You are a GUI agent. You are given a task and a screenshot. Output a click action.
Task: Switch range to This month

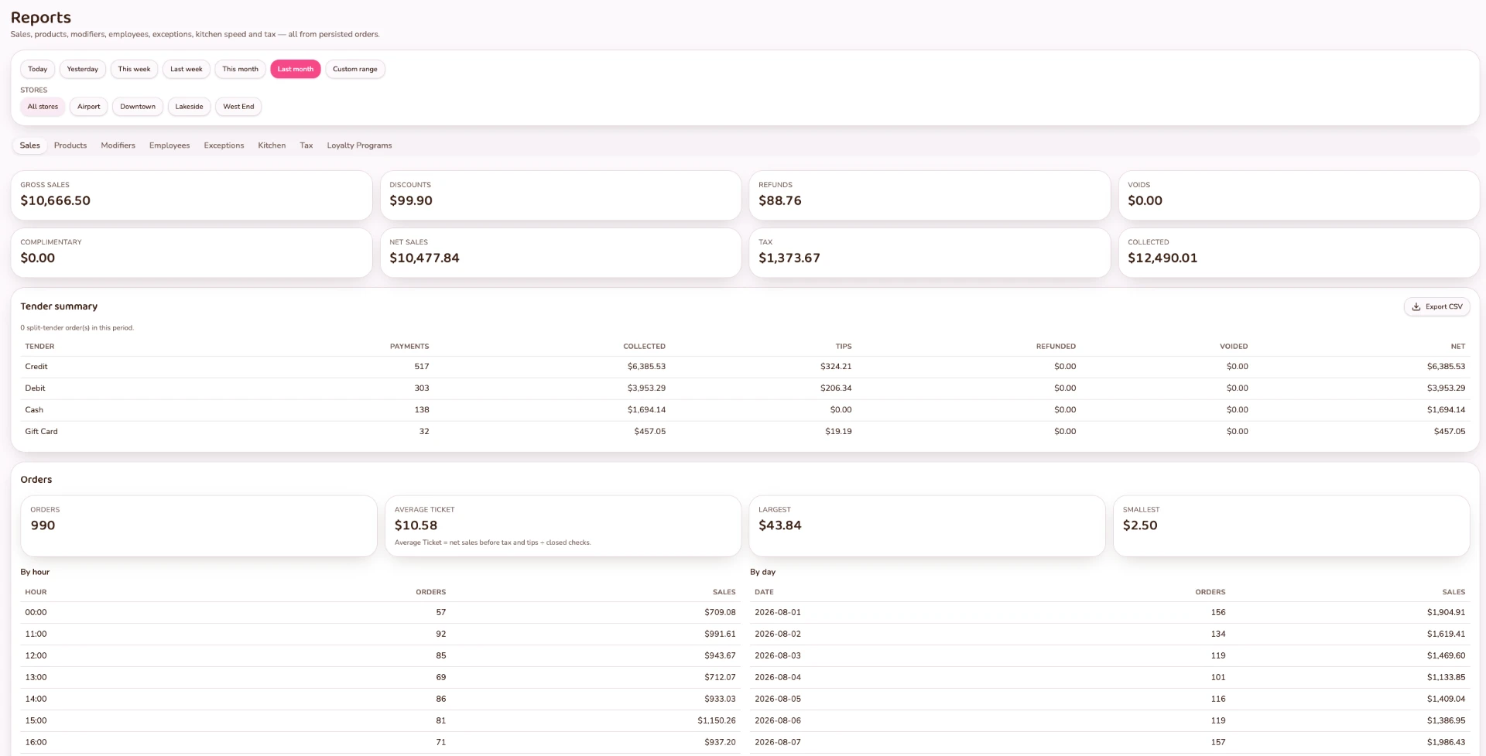(240, 70)
